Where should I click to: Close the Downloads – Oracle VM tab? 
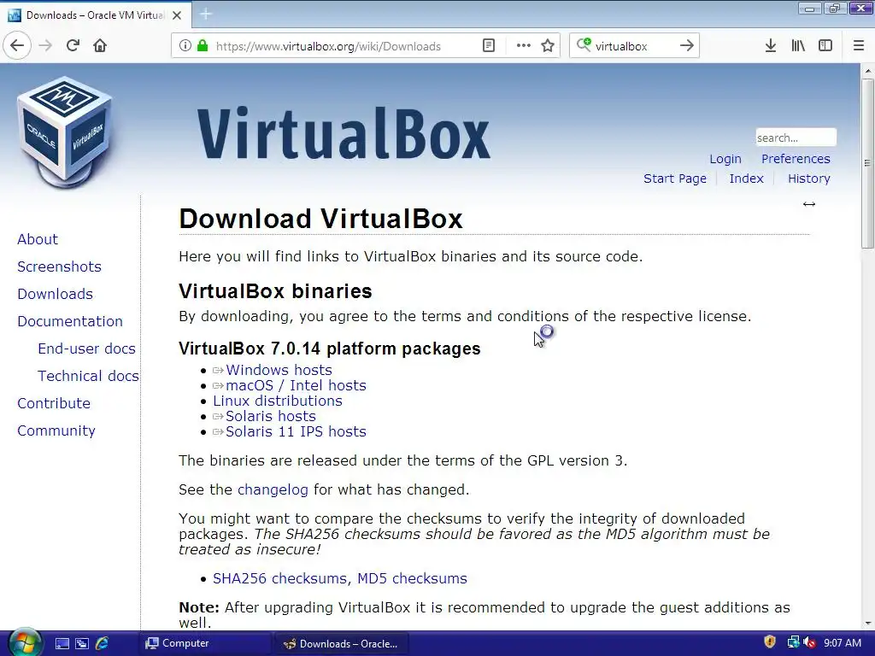[177, 15]
